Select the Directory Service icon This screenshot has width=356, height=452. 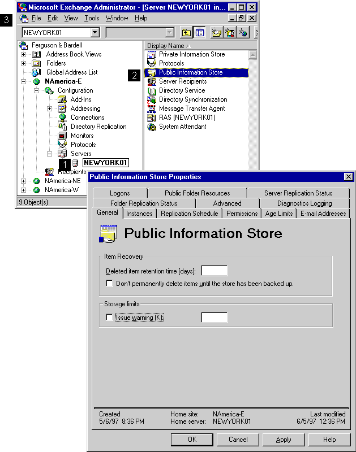pos(152,90)
